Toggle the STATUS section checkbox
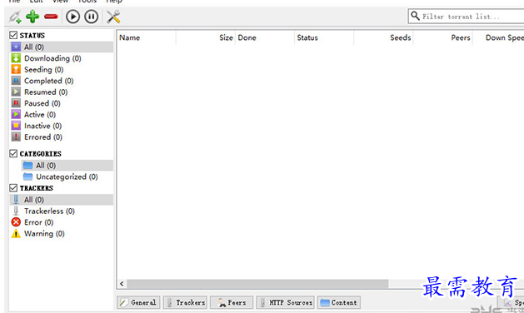 (13, 35)
